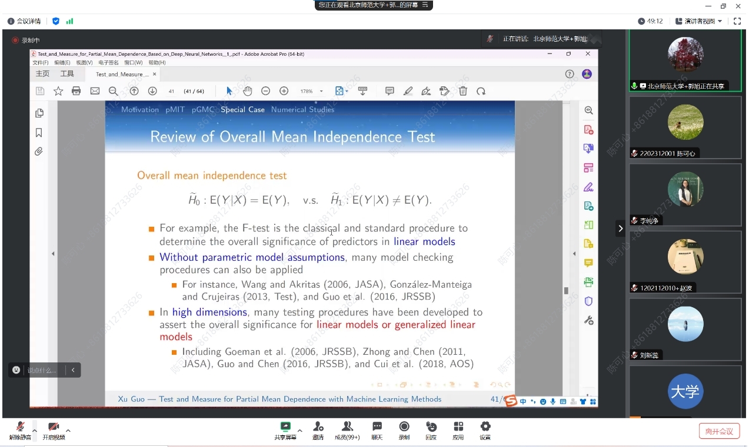This screenshot has width=749, height=447.
Task: Click the network signal strength icon
Action: coord(69,21)
